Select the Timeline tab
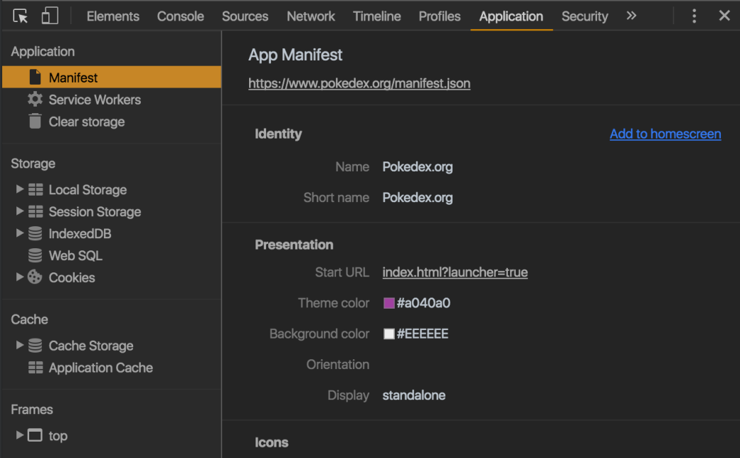Image resolution: width=740 pixels, height=458 pixels. (x=376, y=16)
